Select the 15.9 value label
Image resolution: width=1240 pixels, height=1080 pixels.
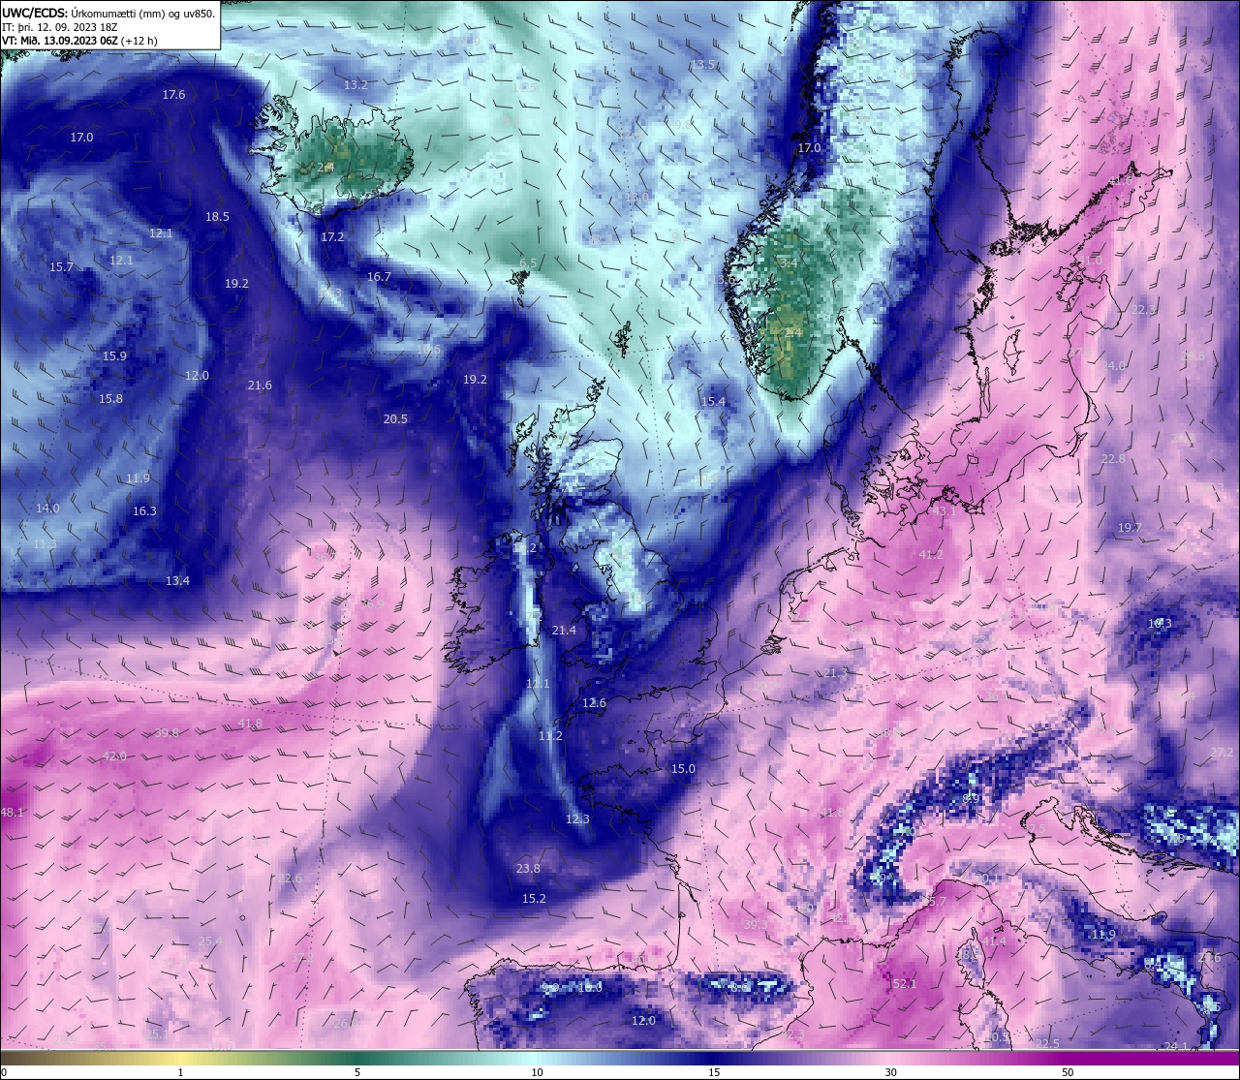(114, 356)
